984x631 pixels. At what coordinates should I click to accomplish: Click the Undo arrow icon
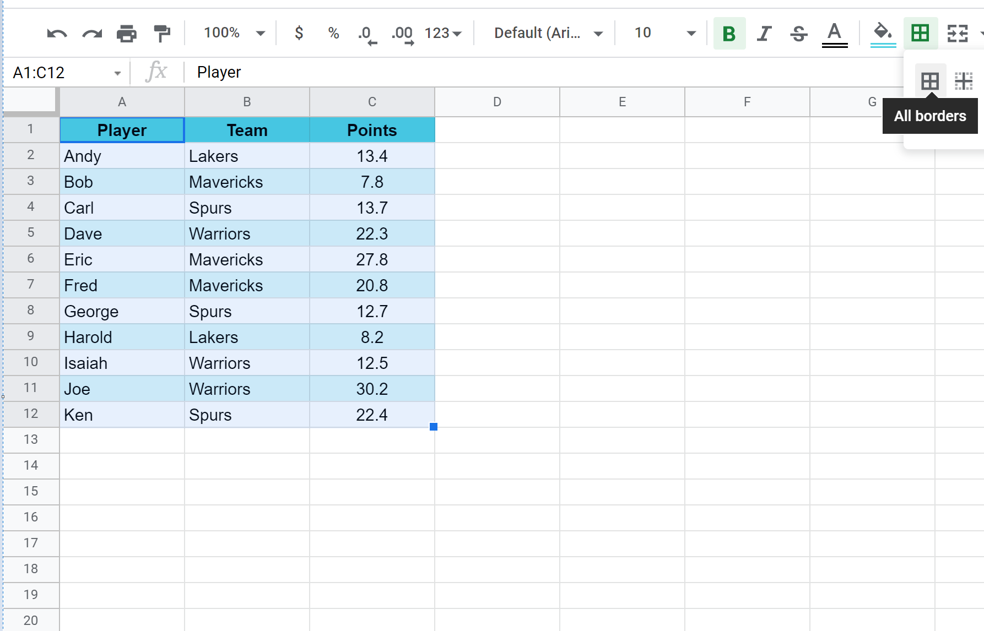(57, 34)
